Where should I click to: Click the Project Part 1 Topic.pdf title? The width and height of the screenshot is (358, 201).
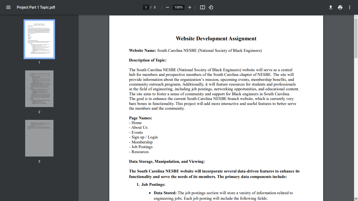(36, 7)
